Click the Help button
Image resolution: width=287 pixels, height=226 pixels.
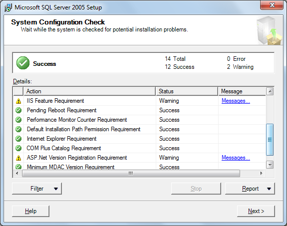pos(30,211)
